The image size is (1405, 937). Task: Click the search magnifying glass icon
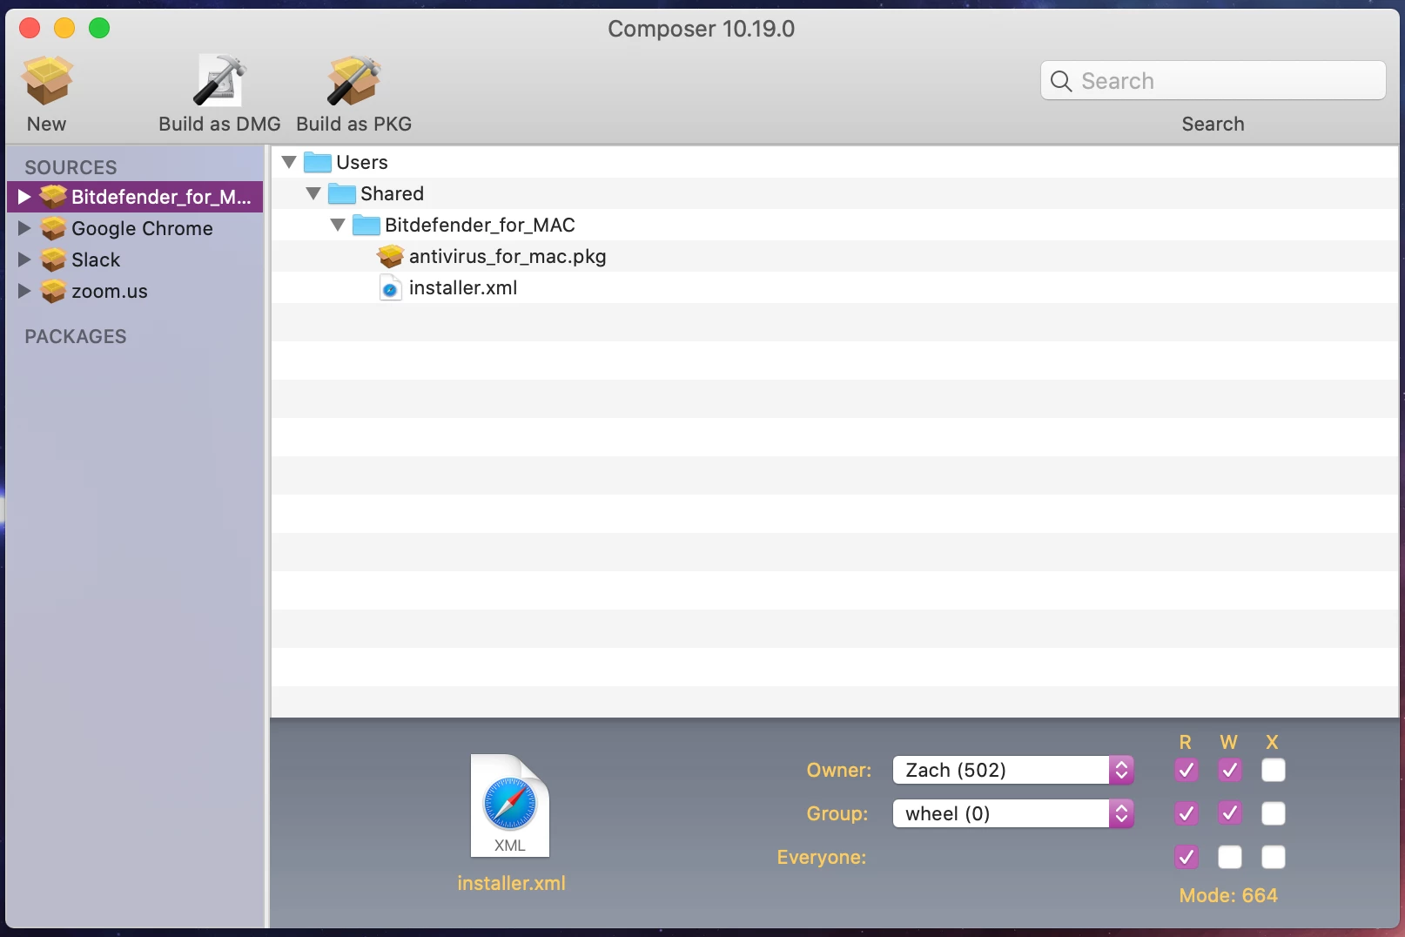click(x=1060, y=81)
